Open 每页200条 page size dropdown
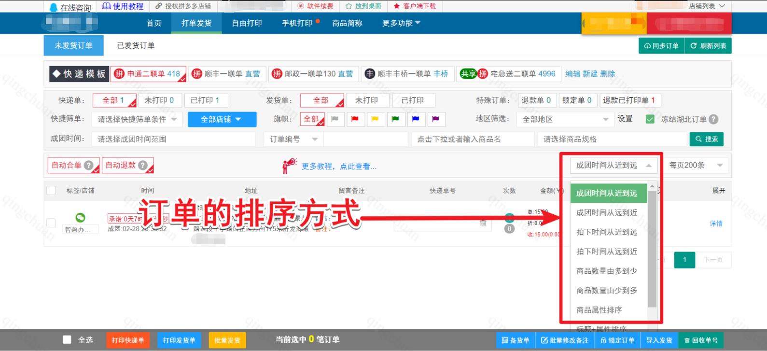 click(x=696, y=165)
